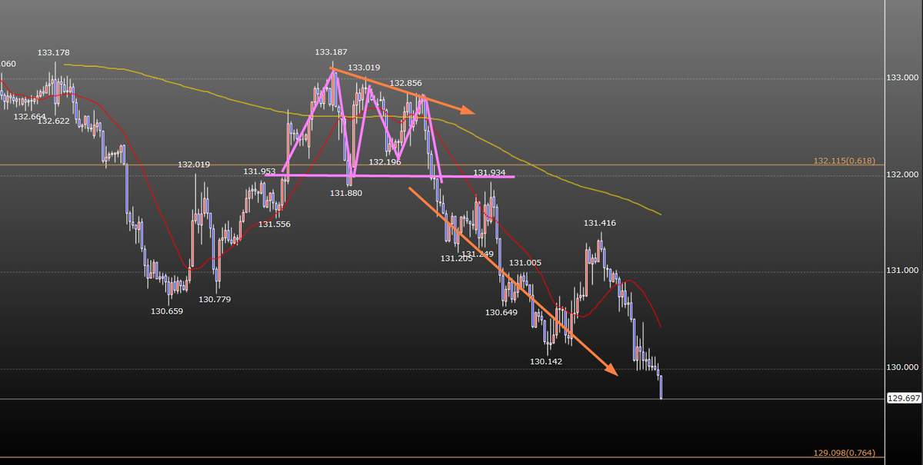Image resolution: width=923 pixels, height=465 pixels.
Task: Select the 131.005 price label
Action: (525, 263)
